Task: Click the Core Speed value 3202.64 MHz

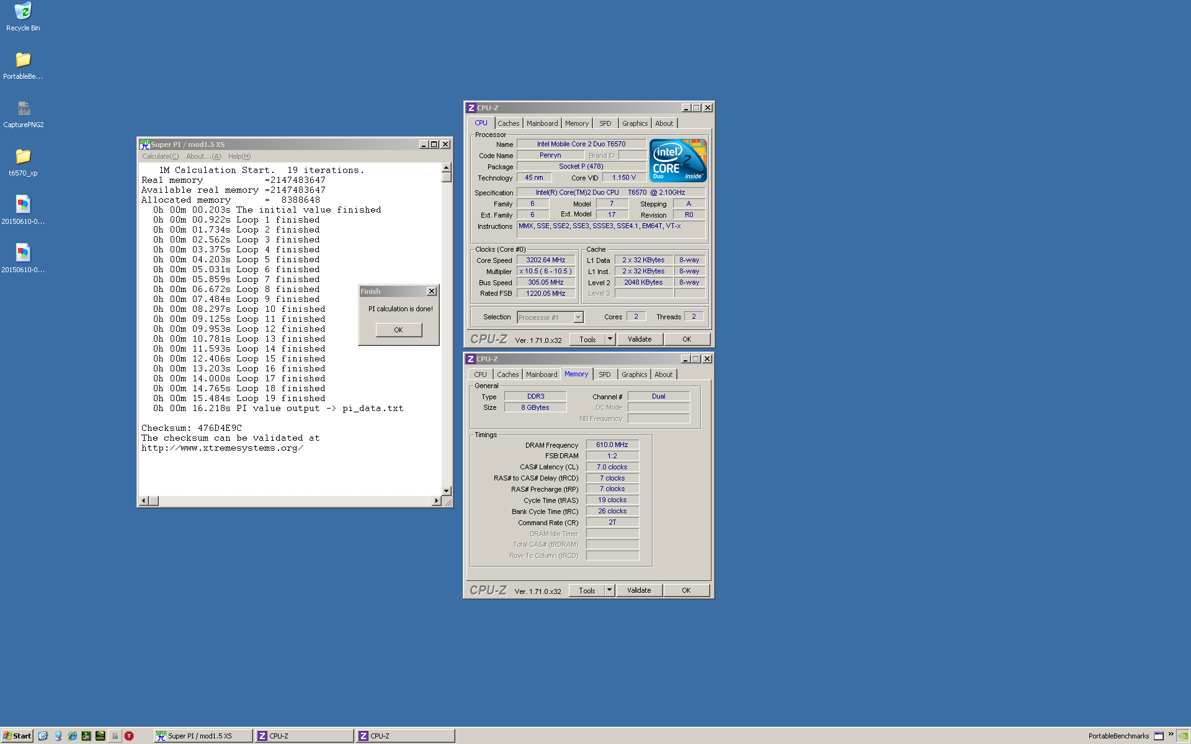Action: point(546,260)
